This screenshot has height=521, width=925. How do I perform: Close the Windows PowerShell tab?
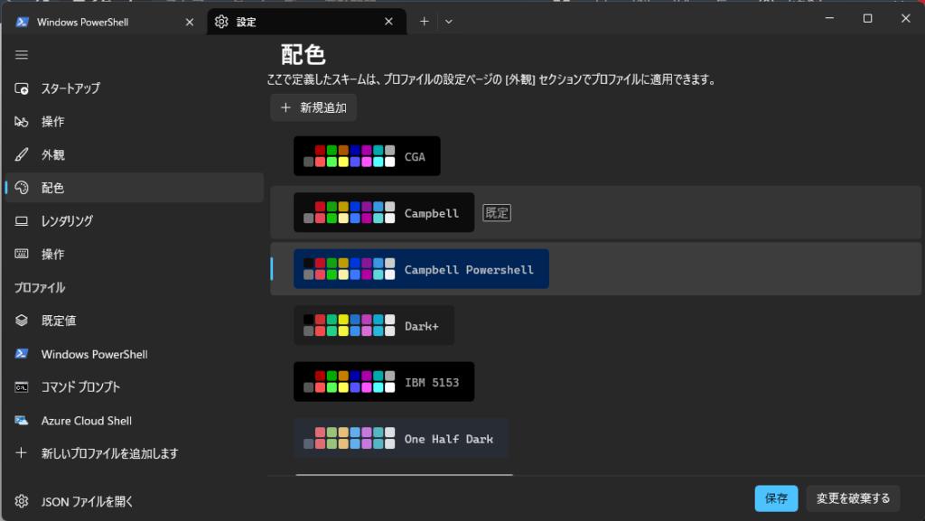point(190,22)
